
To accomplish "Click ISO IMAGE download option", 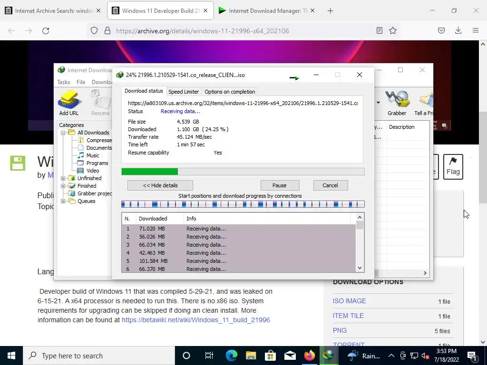I will click(350, 301).
